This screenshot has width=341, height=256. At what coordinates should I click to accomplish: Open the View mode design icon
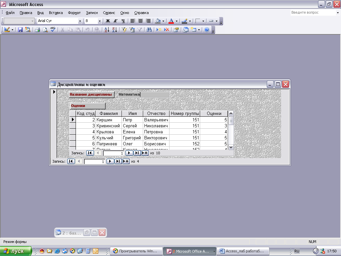pos(7,30)
